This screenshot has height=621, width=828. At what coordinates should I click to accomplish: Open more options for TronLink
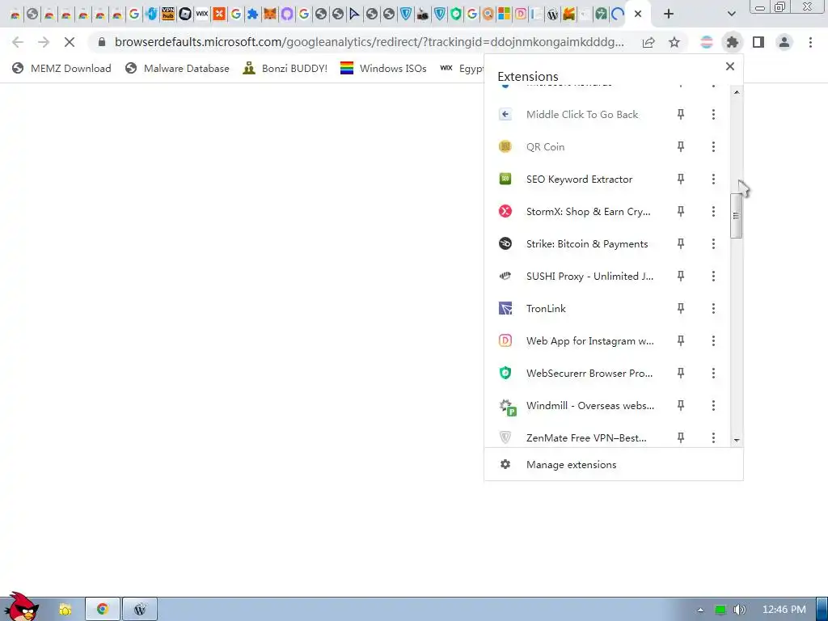tap(713, 308)
